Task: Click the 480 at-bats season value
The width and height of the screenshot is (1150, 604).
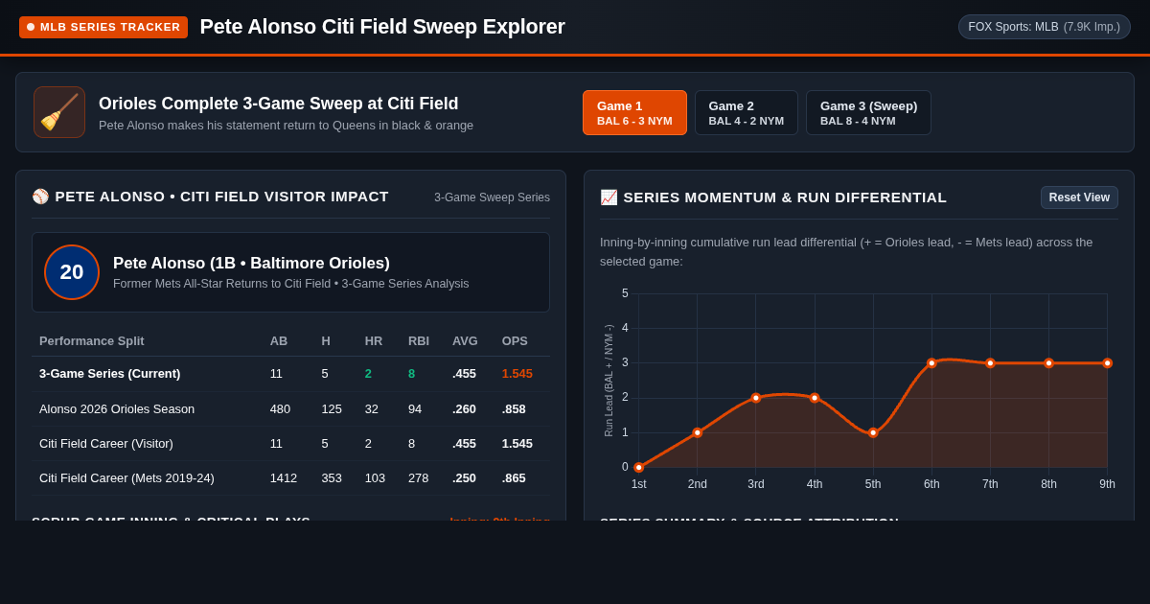Action: [x=280, y=408]
